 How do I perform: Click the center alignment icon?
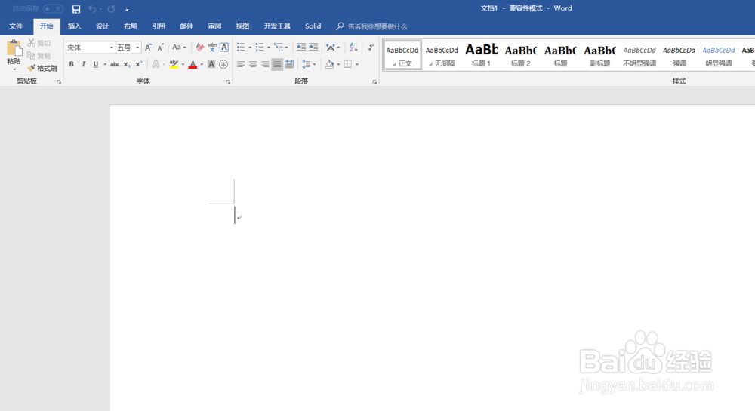(253, 64)
